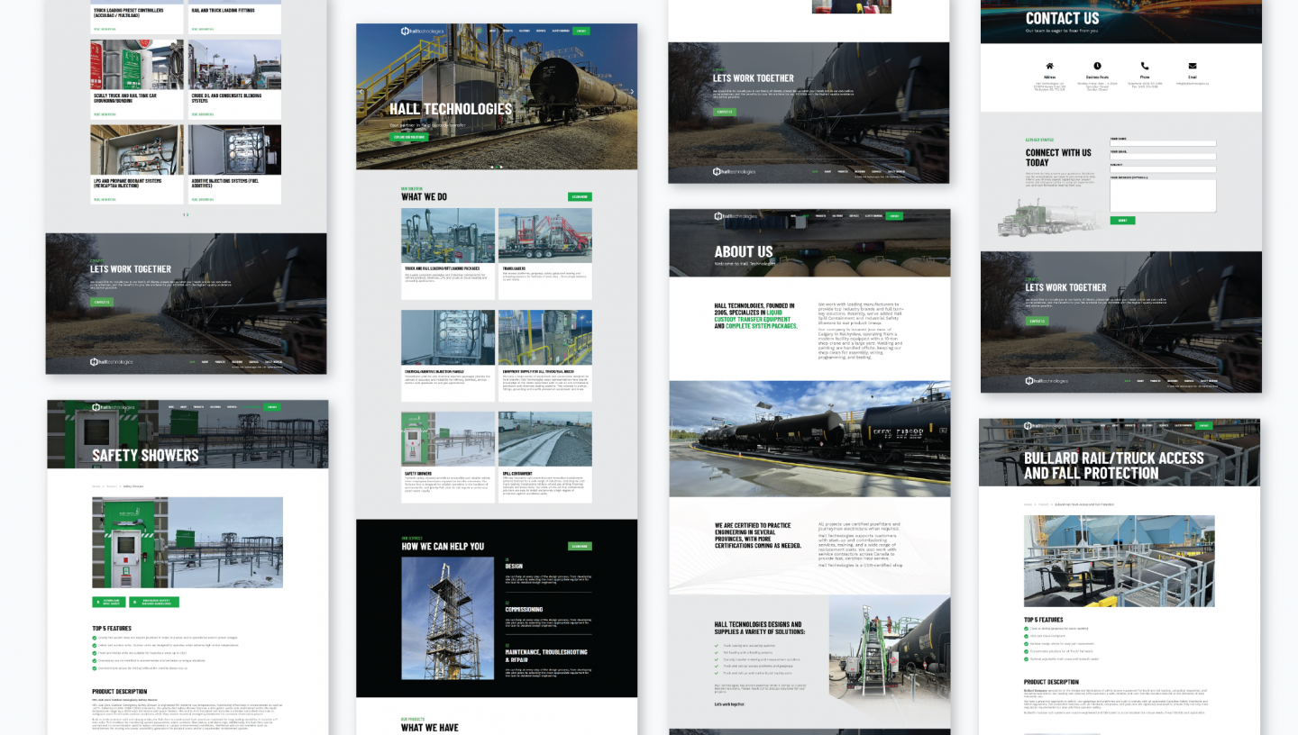
Task: Click the Bullard access platform product photo
Action: point(1119,560)
